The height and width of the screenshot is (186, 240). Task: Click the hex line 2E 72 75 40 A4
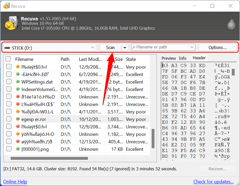(184, 116)
